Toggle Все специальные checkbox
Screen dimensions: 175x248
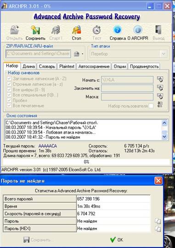(9, 95)
